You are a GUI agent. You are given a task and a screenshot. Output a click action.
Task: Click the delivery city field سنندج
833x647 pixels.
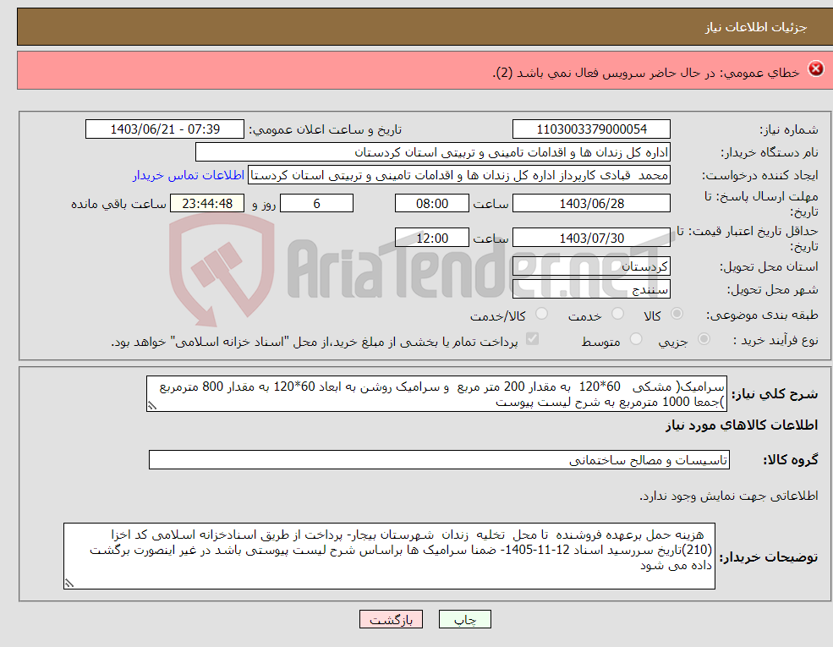tap(591, 289)
